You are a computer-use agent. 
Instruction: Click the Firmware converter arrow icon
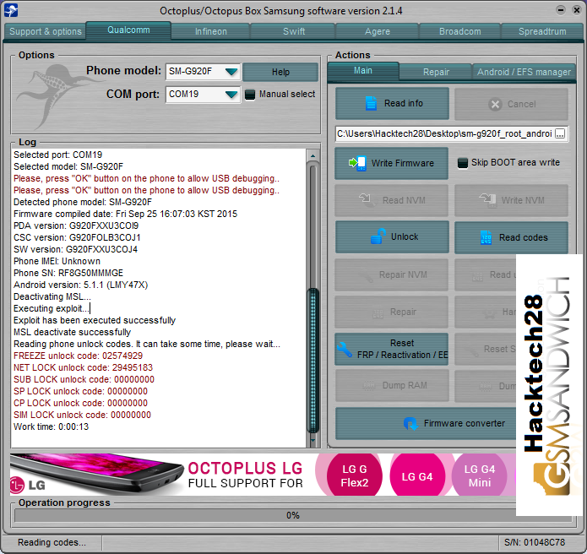[410, 424]
